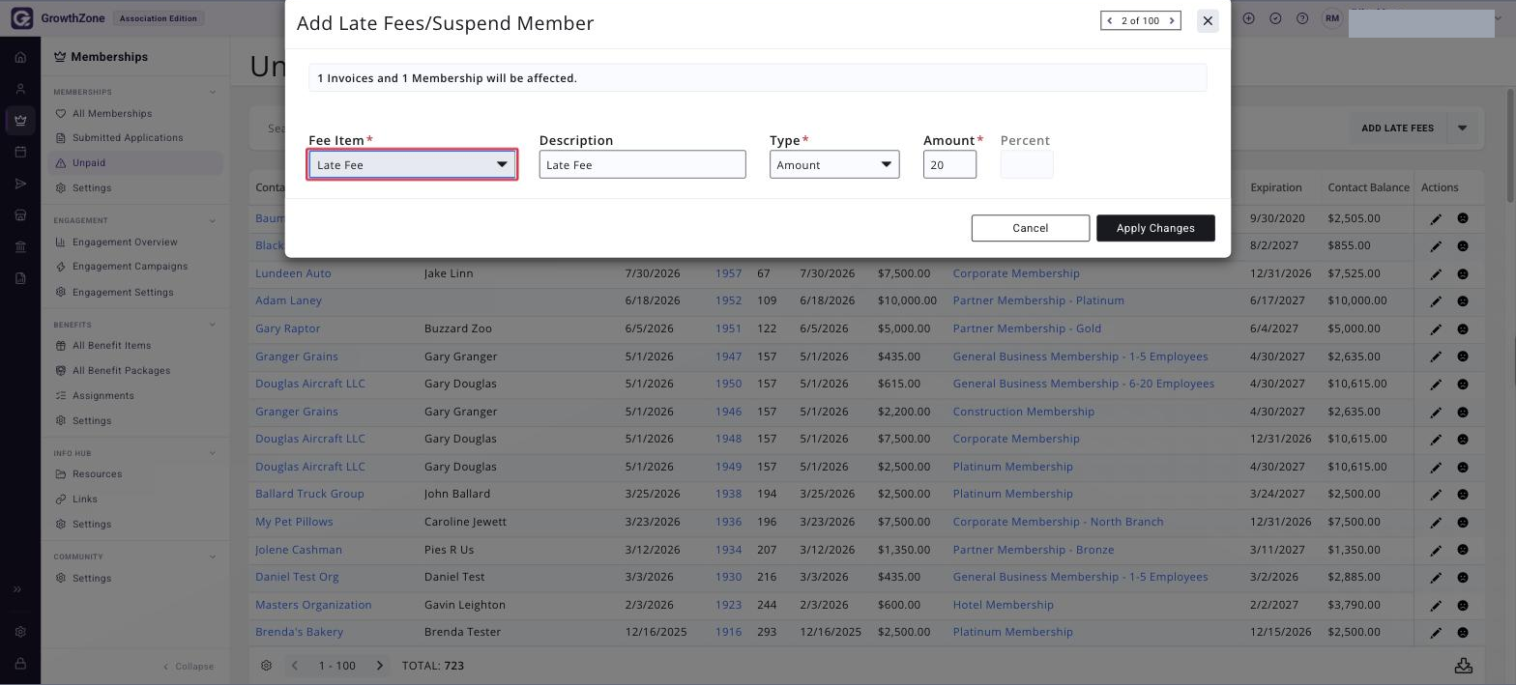Open the Store icon in the navigation rail
This screenshot has height=685, width=1516.
(x=20, y=215)
